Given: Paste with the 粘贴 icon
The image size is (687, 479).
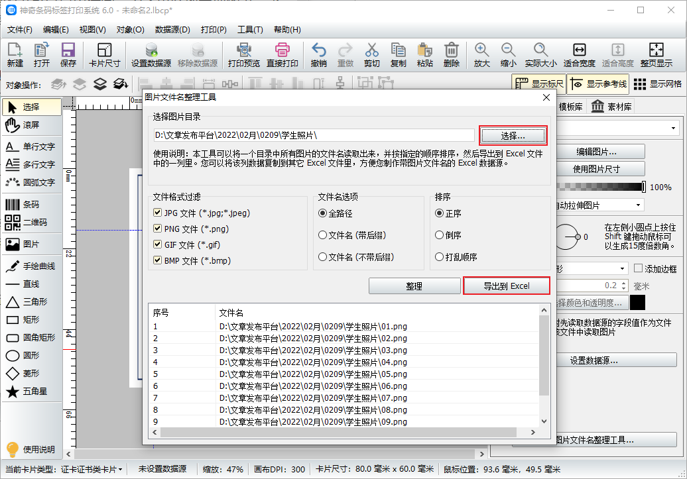Looking at the screenshot, I should [424, 55].
